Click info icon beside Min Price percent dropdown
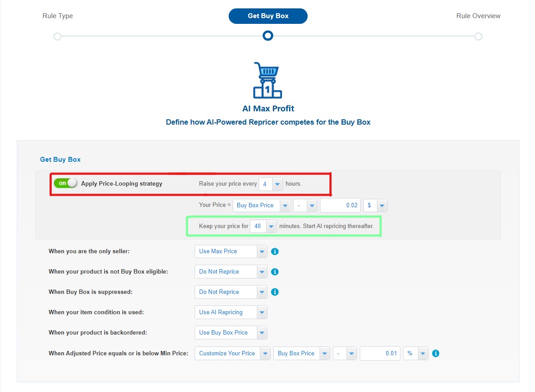 coord(436,354)
